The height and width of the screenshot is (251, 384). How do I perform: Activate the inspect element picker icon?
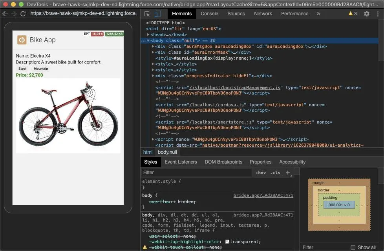(147, 14)
